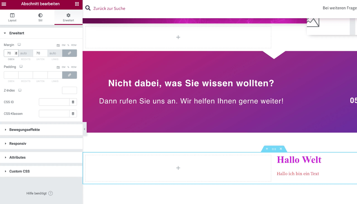Click the edit section drag handle icon
The image size is (357, 204).
[x=274, y=149]
